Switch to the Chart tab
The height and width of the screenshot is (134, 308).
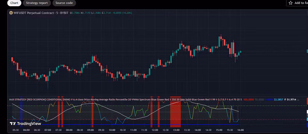click(x=14, y=3)
